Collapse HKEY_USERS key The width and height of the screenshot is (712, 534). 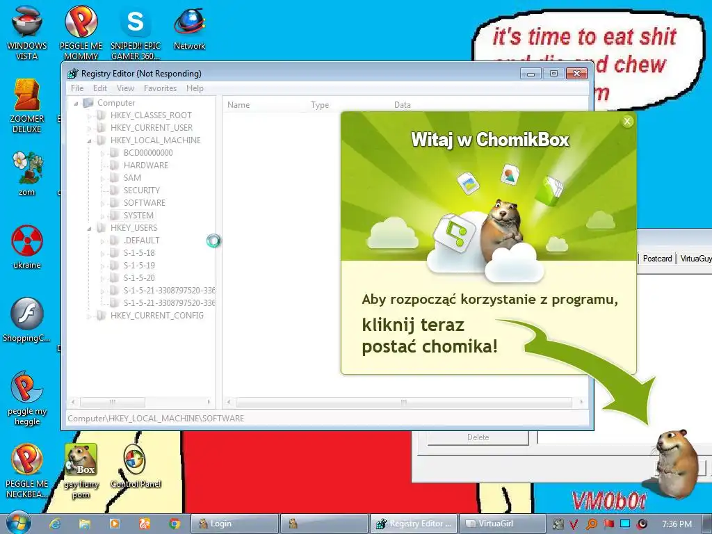point(90,229)
